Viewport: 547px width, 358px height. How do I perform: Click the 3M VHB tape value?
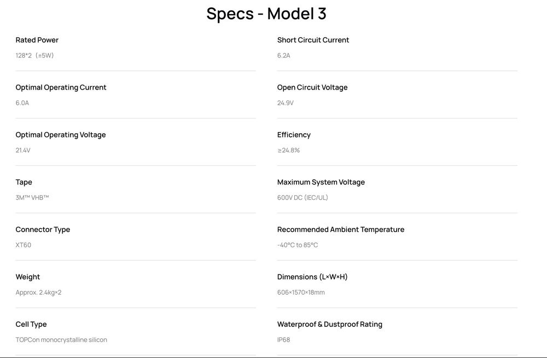[x=32, y=198]
